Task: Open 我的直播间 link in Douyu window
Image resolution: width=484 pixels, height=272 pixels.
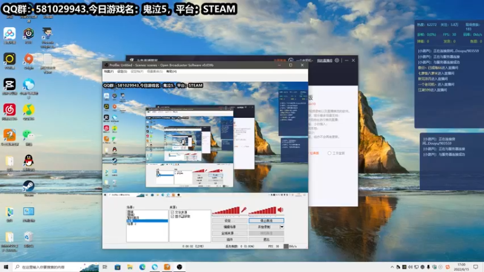Action: pyautogui.click(x=324, y=60)
